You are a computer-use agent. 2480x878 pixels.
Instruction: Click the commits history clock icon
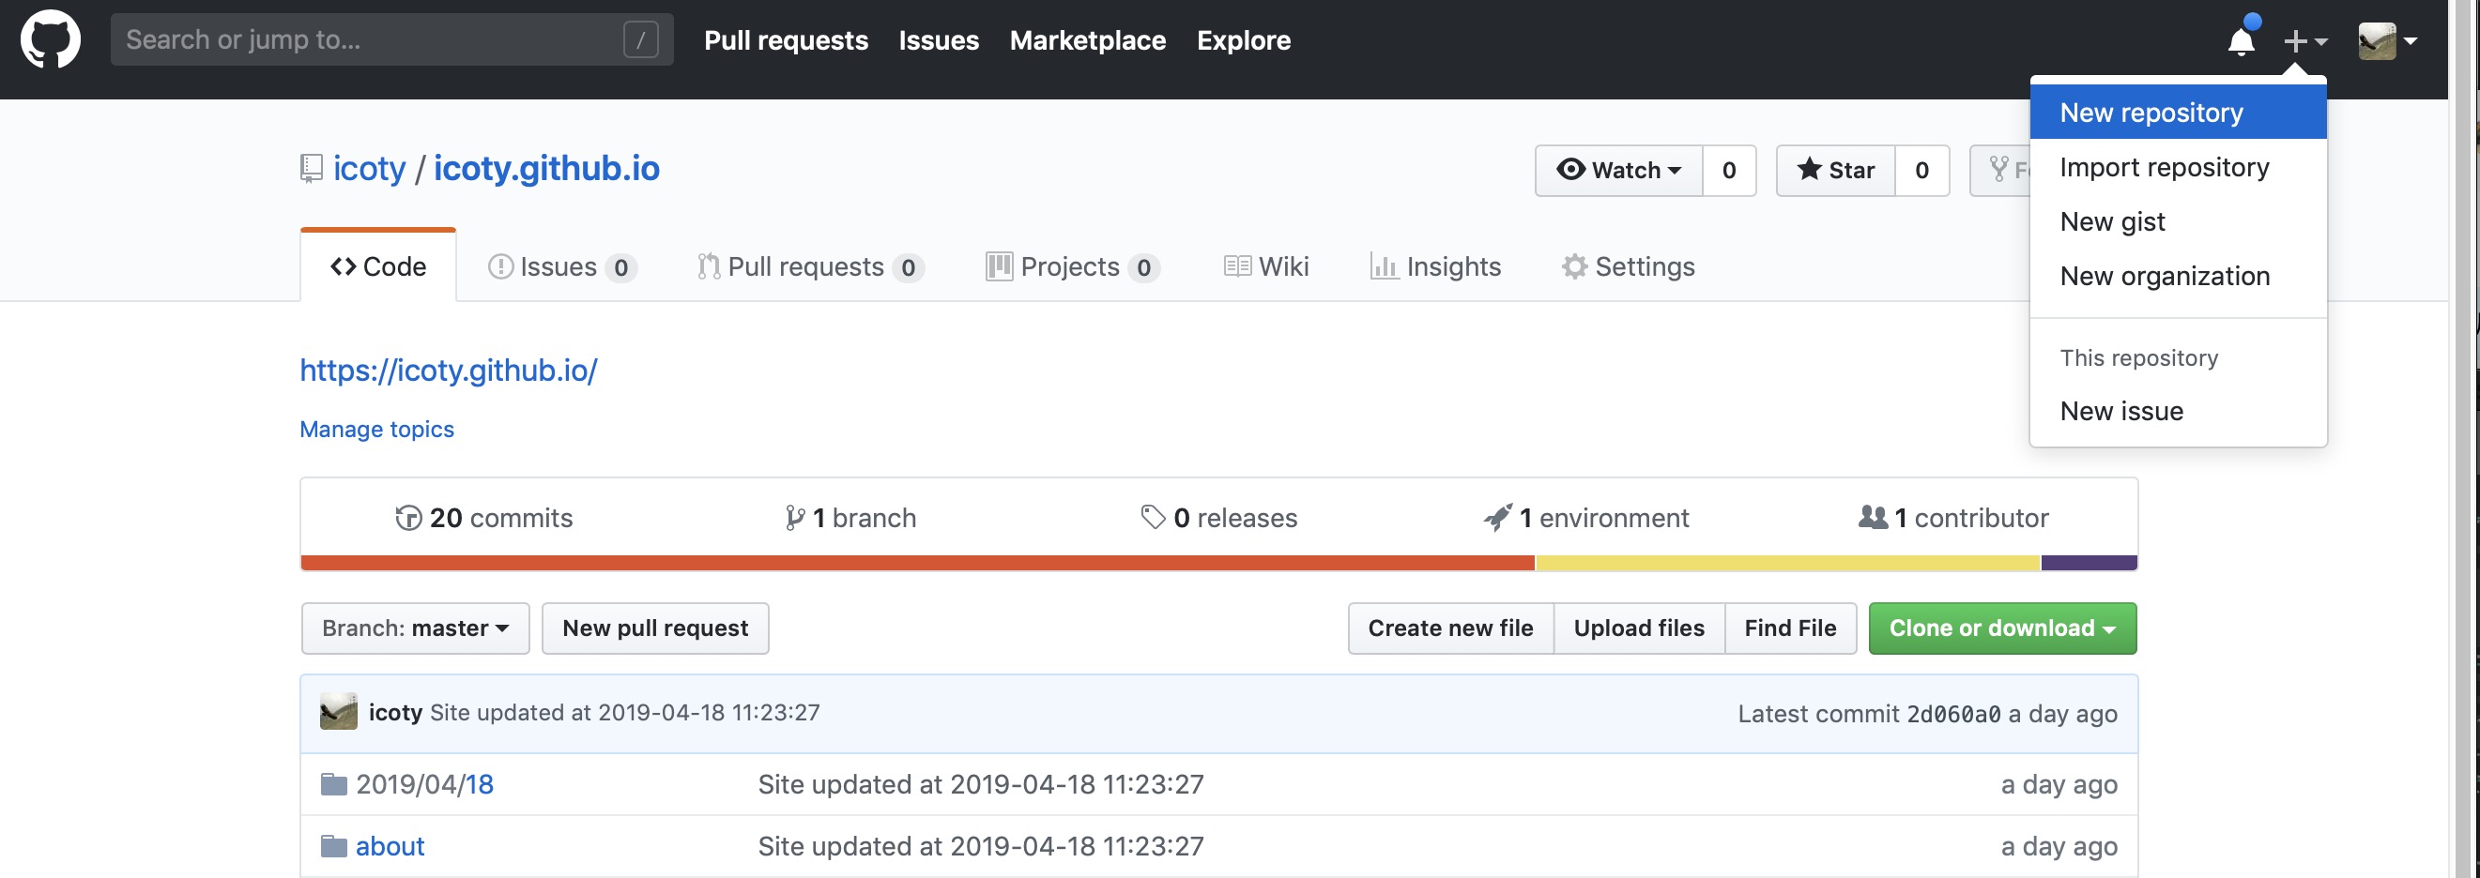[x=408, y=518]
